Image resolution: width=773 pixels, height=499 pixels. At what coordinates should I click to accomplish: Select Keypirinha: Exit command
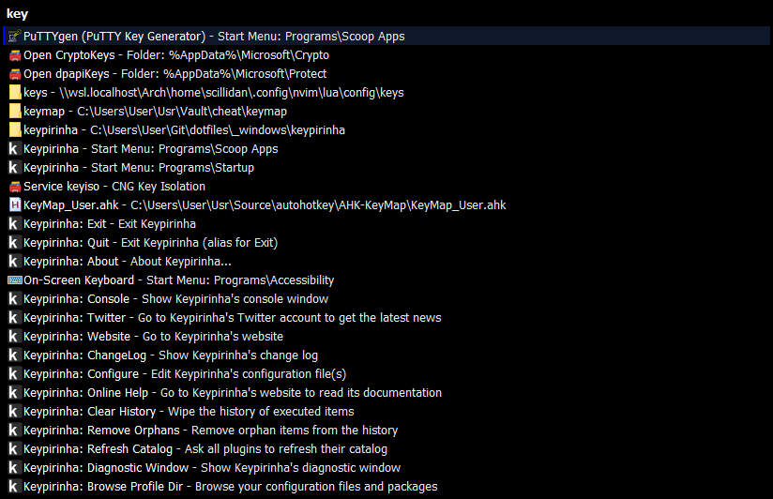[x=386, y=223]
